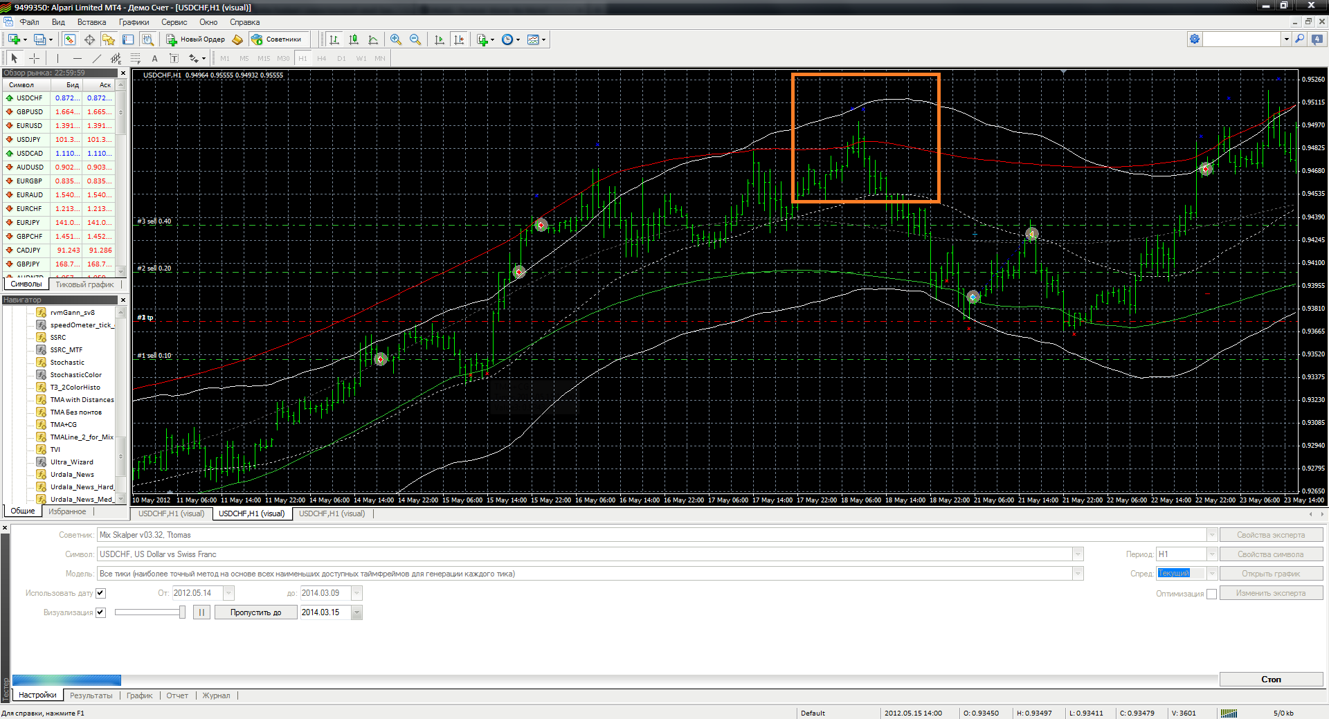Enable the 'Оптимизация' checkbox
The width and height of the screenshot is (1329, 719).
click(x=1211, y=594)
